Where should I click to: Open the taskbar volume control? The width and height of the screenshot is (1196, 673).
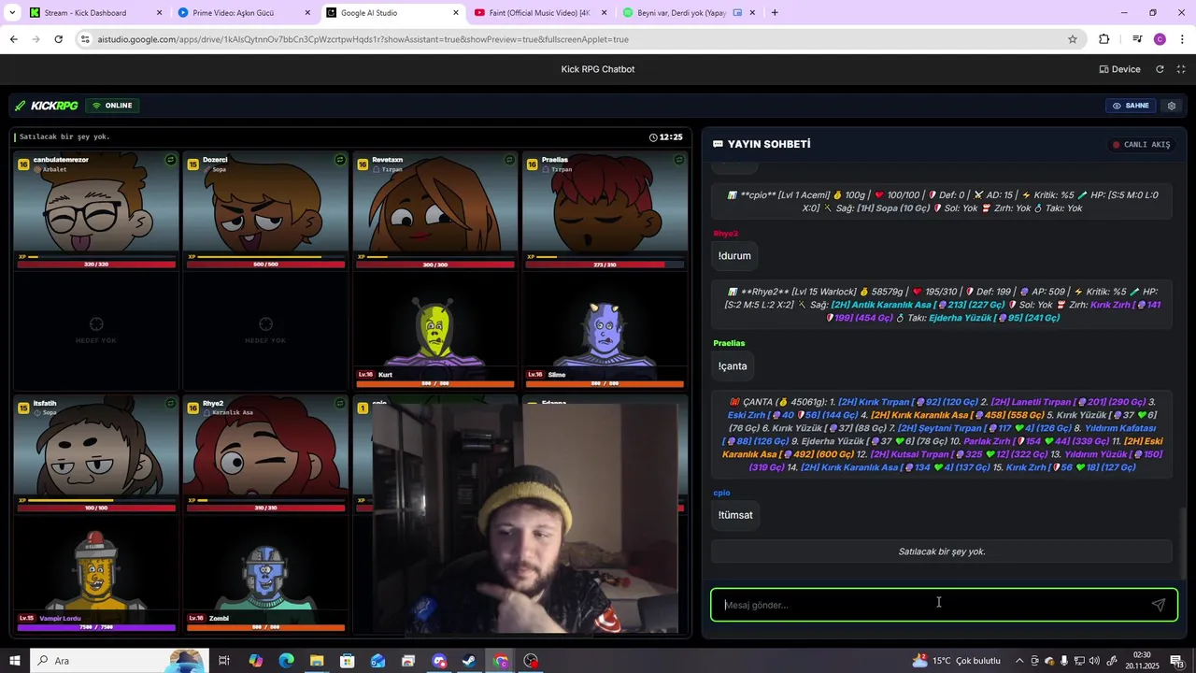1094,661
